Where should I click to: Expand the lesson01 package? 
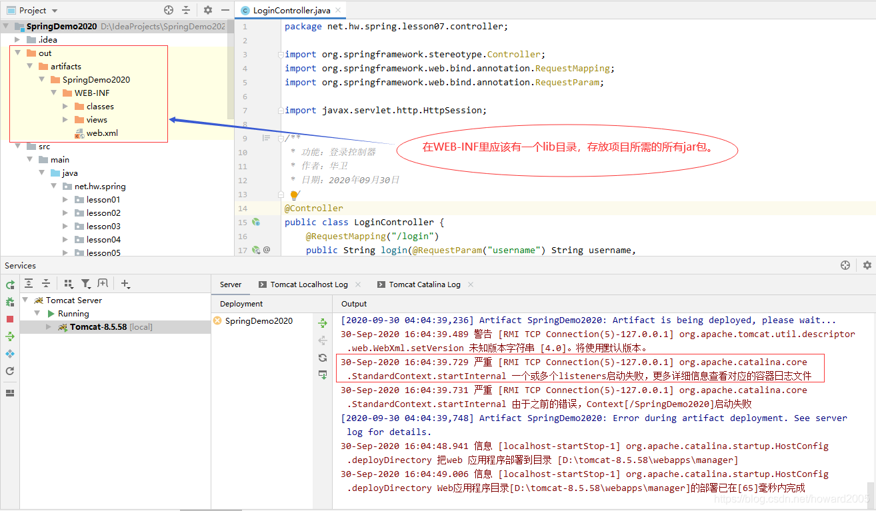click(65, 200)
